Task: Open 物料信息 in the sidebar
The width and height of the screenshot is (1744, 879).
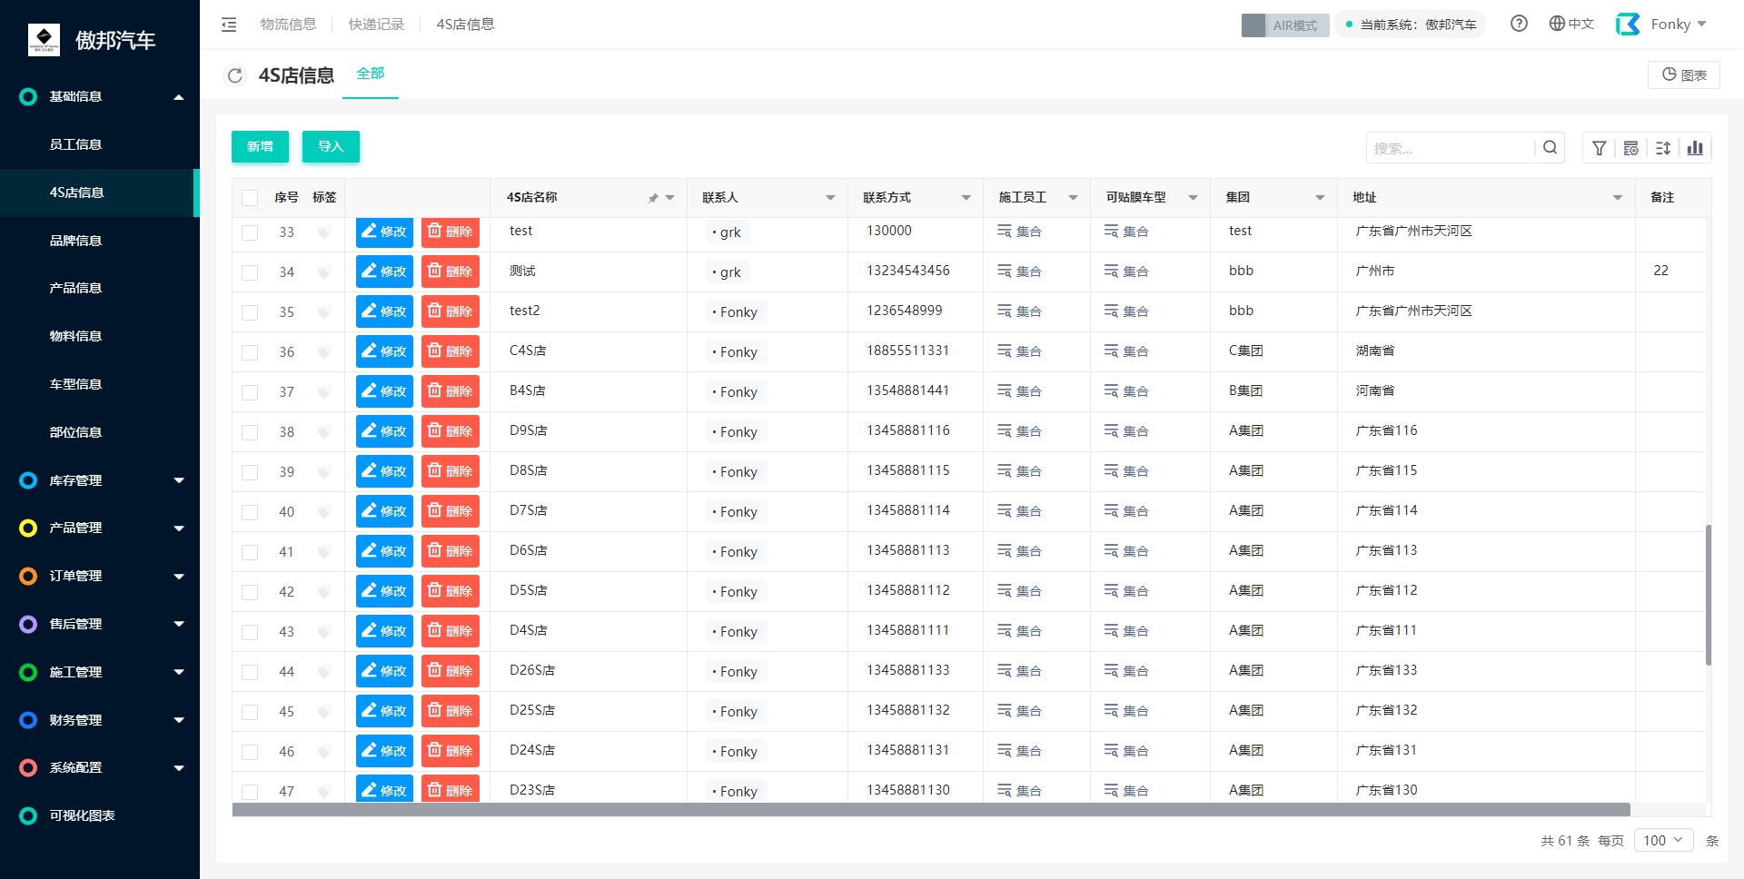Action: (100, 336)
